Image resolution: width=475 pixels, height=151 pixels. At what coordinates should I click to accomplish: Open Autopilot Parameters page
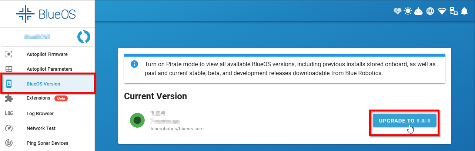49,69
